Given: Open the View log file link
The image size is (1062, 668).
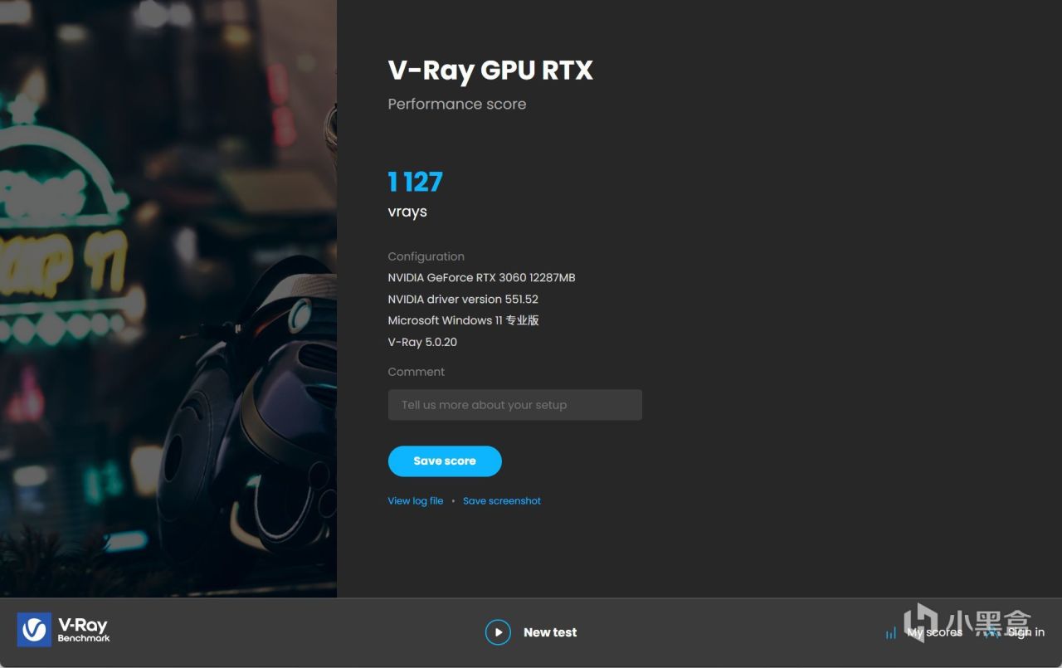Looking at the screenshot, I should pos(416,501).
